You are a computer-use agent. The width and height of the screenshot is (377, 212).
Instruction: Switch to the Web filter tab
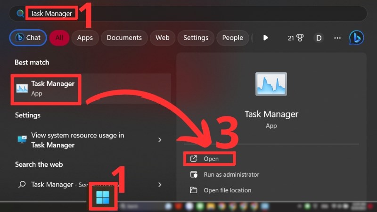pyautogui.click(x=163, y=38)
